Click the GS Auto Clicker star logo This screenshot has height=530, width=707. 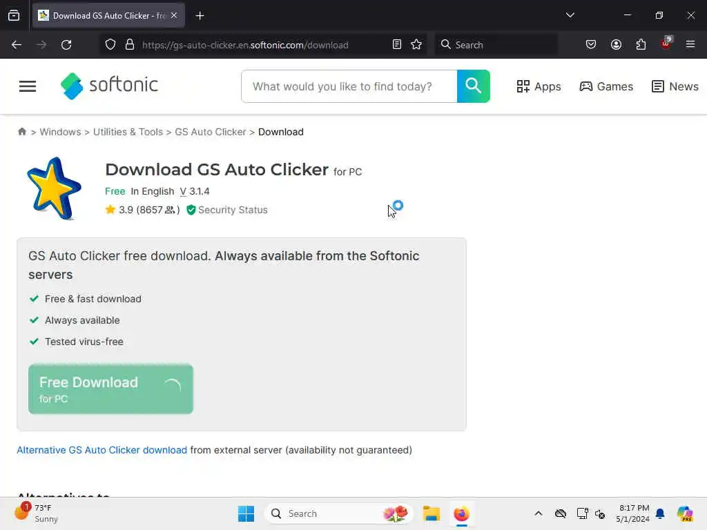(54, 188)
